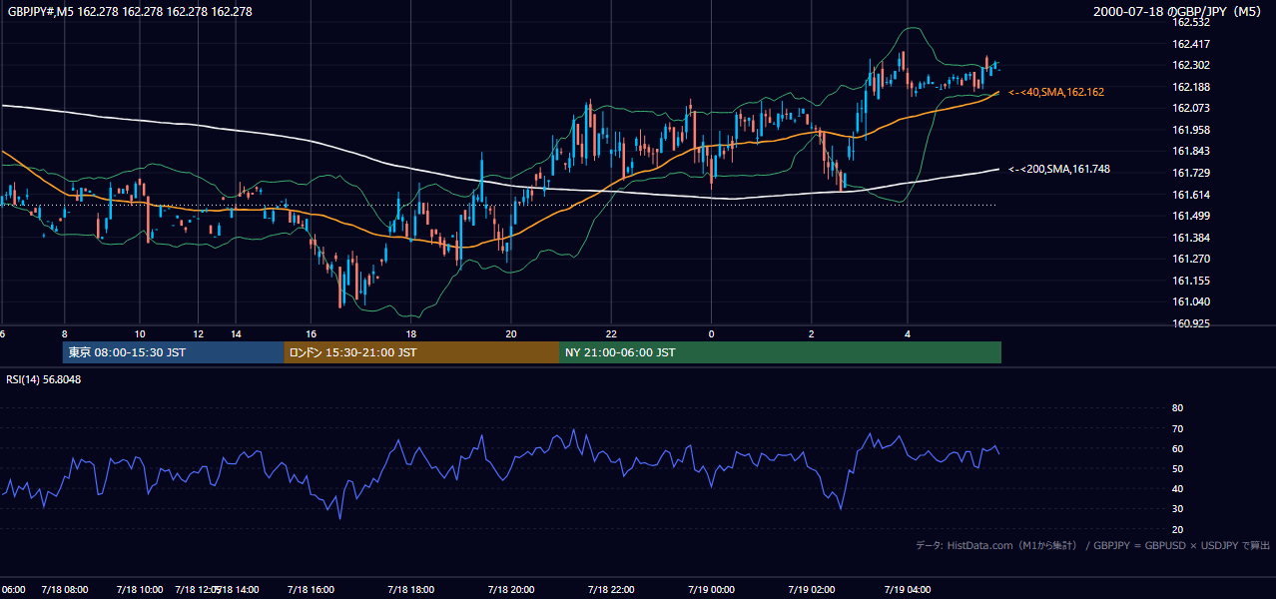
Task: Click the 7/18 22:00 time label
Action: click(x=611, y=590)
